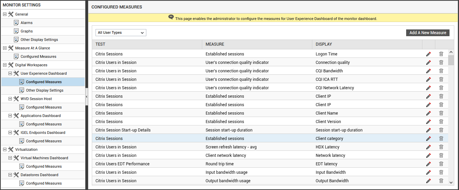Edit the Connection quality measure

[x=429, y=62]
